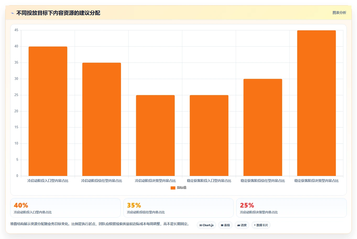Click the Chart.js chip icon

tap(201, 225)
